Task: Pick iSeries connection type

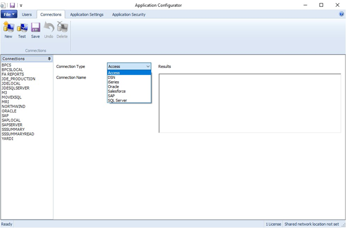Action: click(129, 82)
